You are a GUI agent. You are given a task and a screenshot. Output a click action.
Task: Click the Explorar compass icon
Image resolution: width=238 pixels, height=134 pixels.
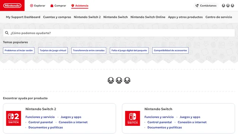[32, 6]
